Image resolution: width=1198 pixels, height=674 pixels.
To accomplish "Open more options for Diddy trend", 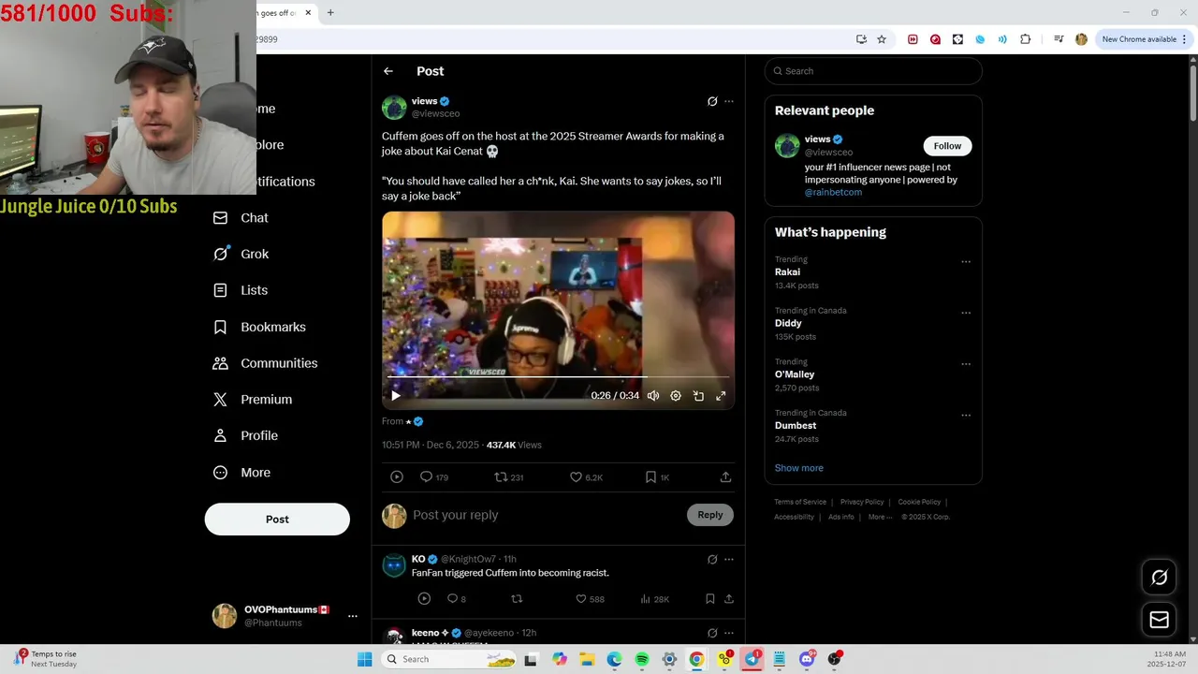I will [966, 314].
